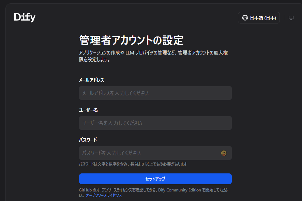Toggle the monitor theme switch icon
302x201 pixels.
click(291, 18)
